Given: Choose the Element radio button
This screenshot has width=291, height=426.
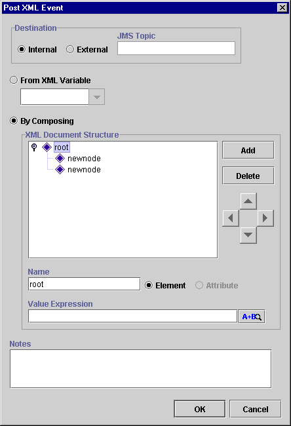Looking at the screenshot, I should 149,285.
